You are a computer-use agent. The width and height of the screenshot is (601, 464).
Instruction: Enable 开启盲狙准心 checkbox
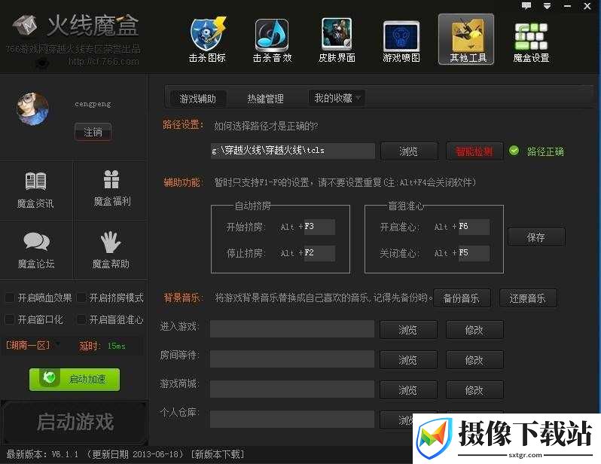pyautogui.click(x=81, y=319)
